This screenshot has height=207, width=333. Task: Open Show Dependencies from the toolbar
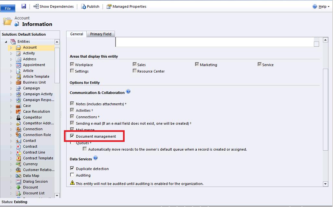(x=53, y=6)
